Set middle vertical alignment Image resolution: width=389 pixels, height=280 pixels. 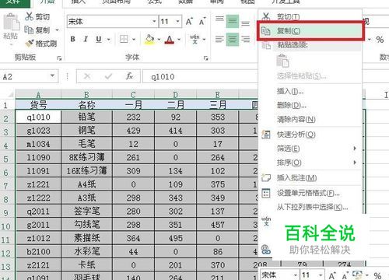(233, 21)
